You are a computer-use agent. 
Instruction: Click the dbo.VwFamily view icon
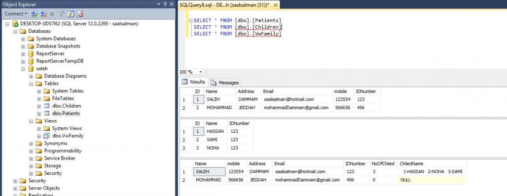47,136
